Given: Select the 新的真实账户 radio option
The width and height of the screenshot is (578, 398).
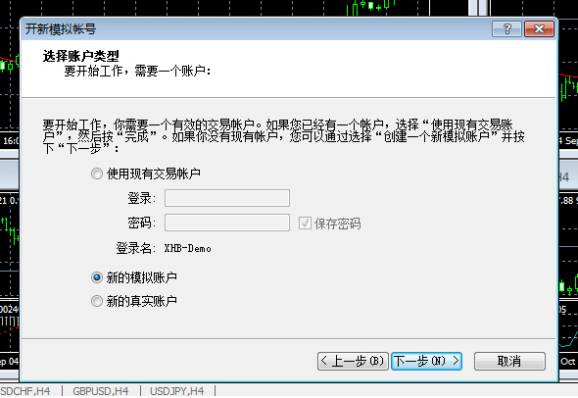Looking at the screenshot, I should coord(97,301).
